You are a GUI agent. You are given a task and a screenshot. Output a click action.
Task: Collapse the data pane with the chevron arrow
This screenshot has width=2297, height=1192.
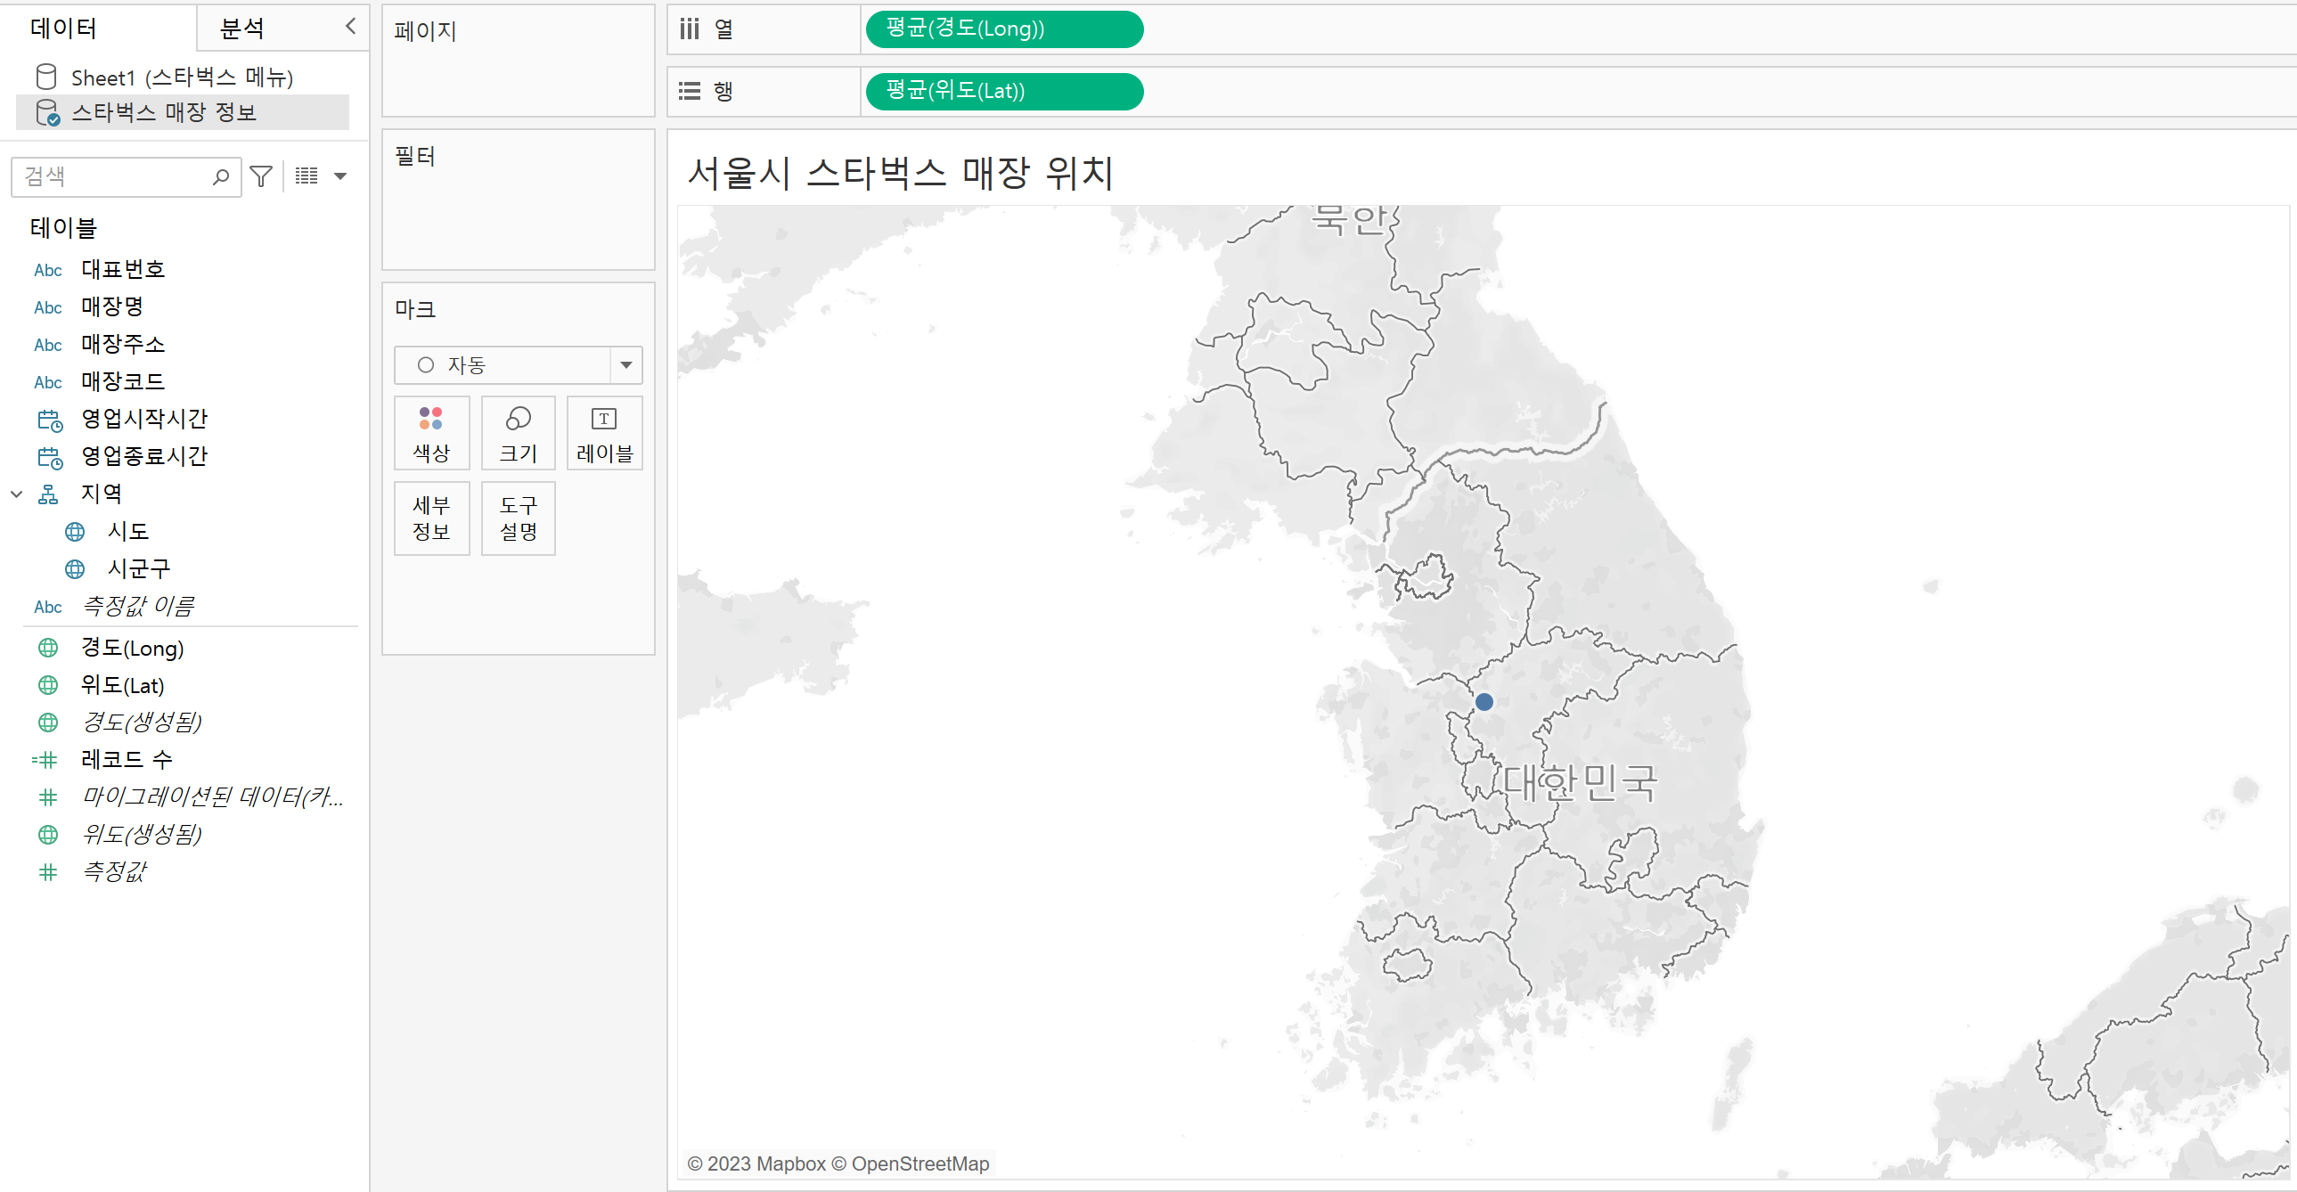tap(351, 26)
